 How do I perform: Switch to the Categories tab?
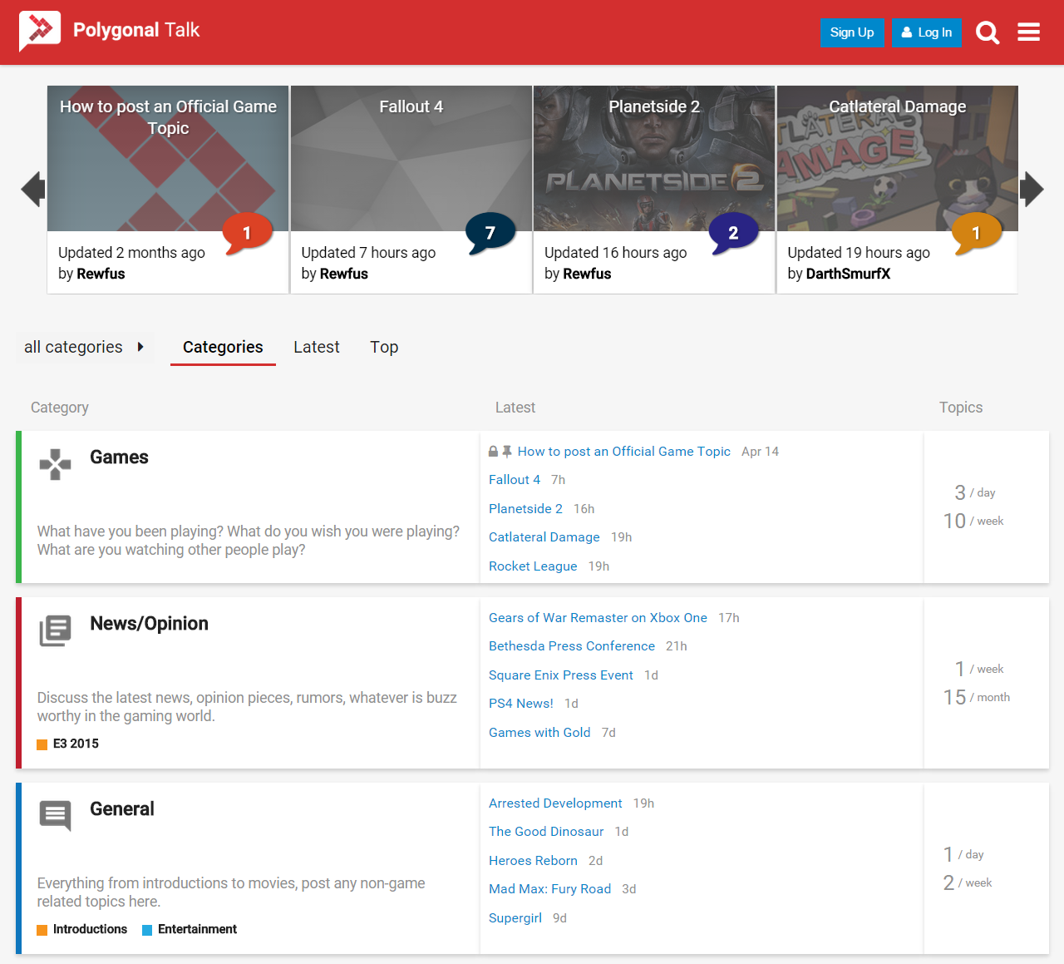tap(223, 347)
